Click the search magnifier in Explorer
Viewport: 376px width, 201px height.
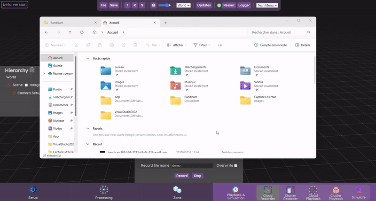click(x=309, y=32)
